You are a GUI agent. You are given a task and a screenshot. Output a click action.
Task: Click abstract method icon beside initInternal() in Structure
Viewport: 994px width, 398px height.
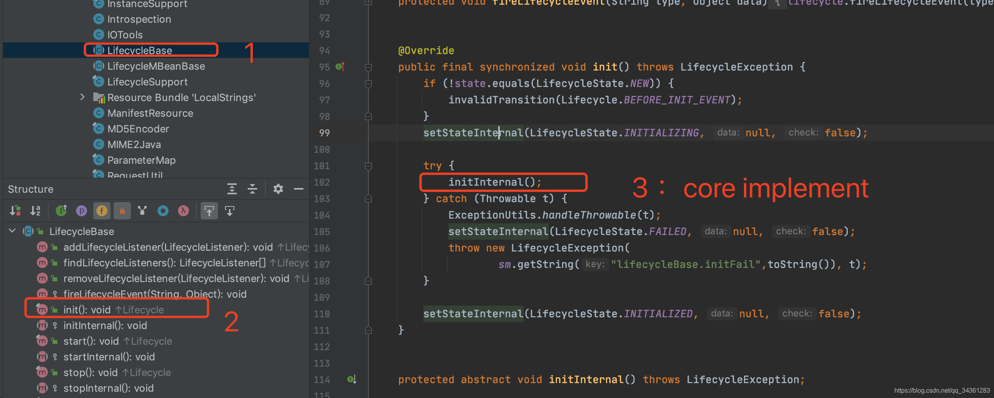(x=42, y=325)
